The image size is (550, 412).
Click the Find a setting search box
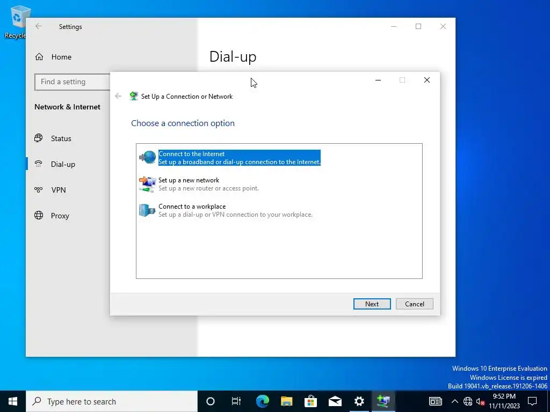(73, 82)
